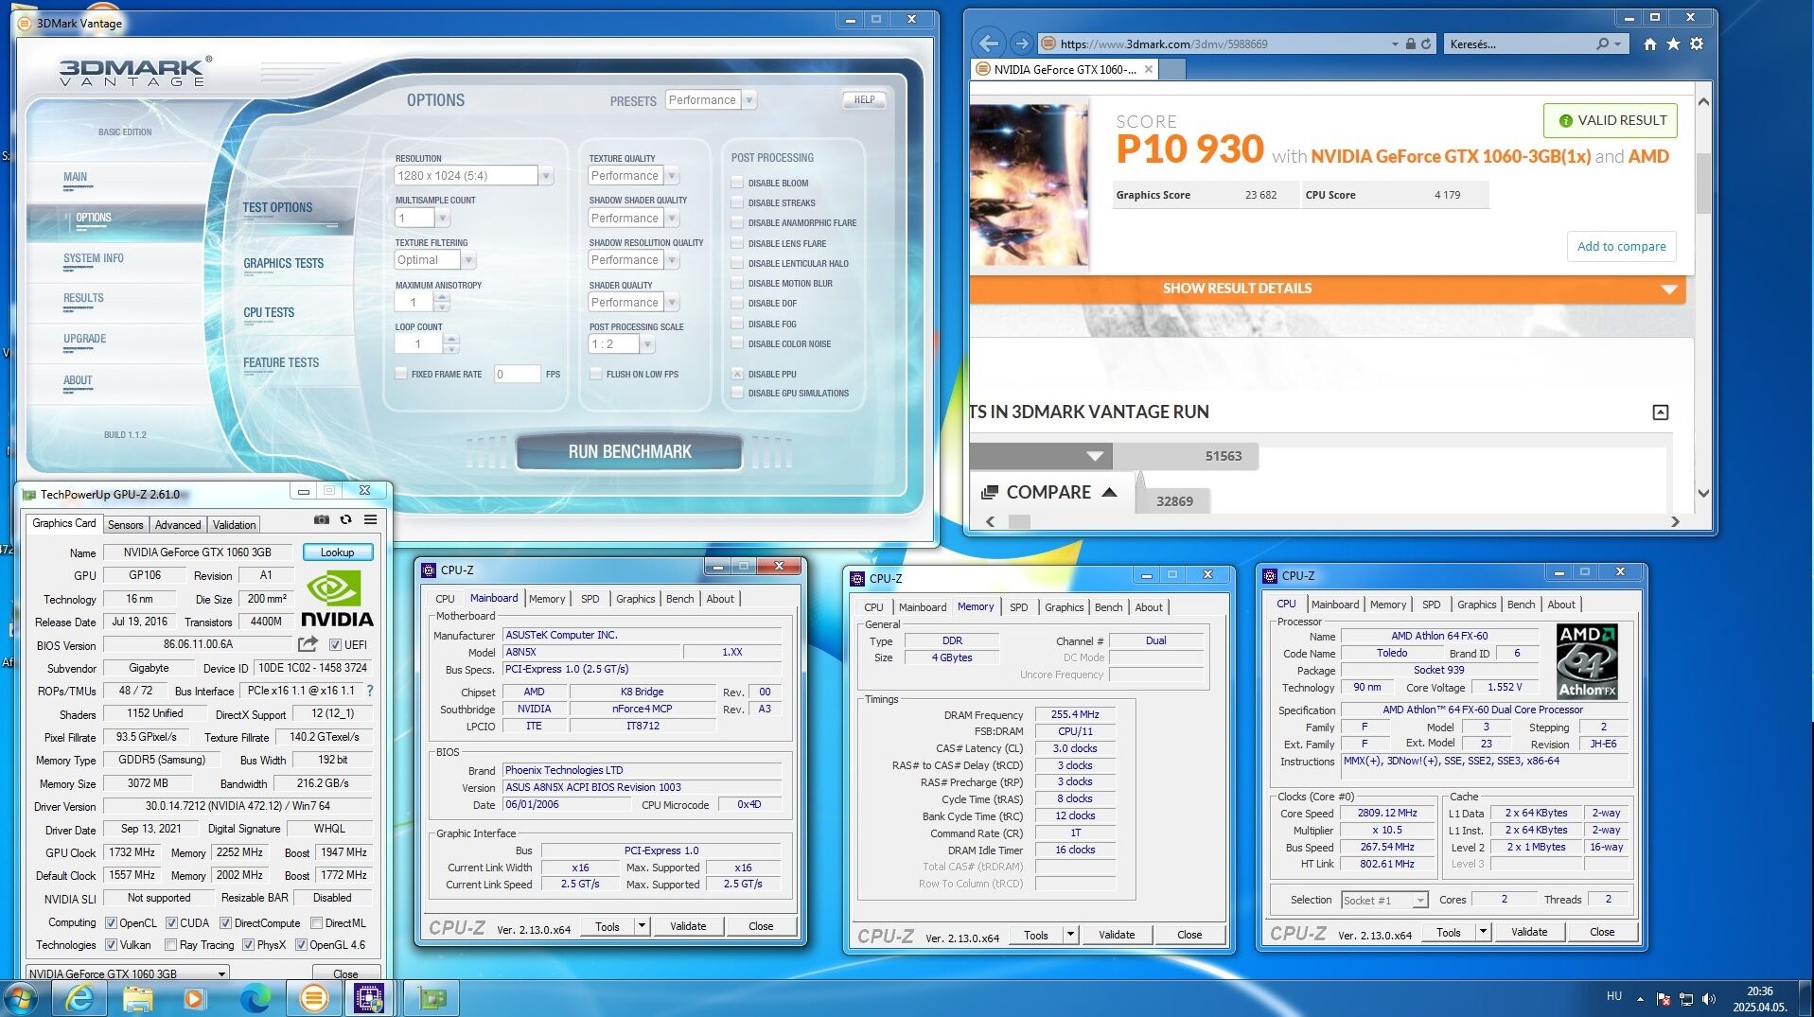
Task: Click the browser refresh icon in address bar
Action: (x=1425, y=44)
